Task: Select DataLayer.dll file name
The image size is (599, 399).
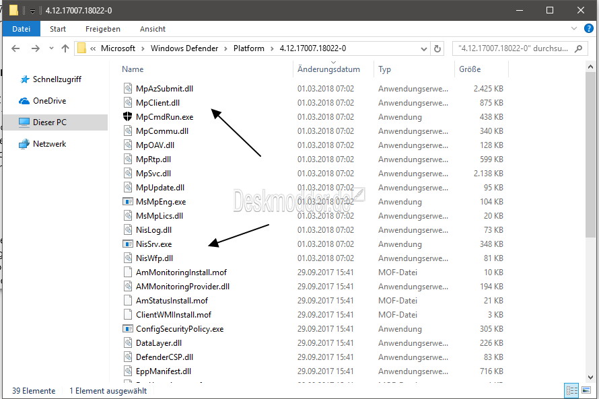Action: [159, 343]
